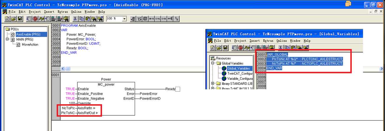Click the Open icon in the Global_Variables window toolbar
The width and height of the screenshot is (385, 131).
coord(219,48)
